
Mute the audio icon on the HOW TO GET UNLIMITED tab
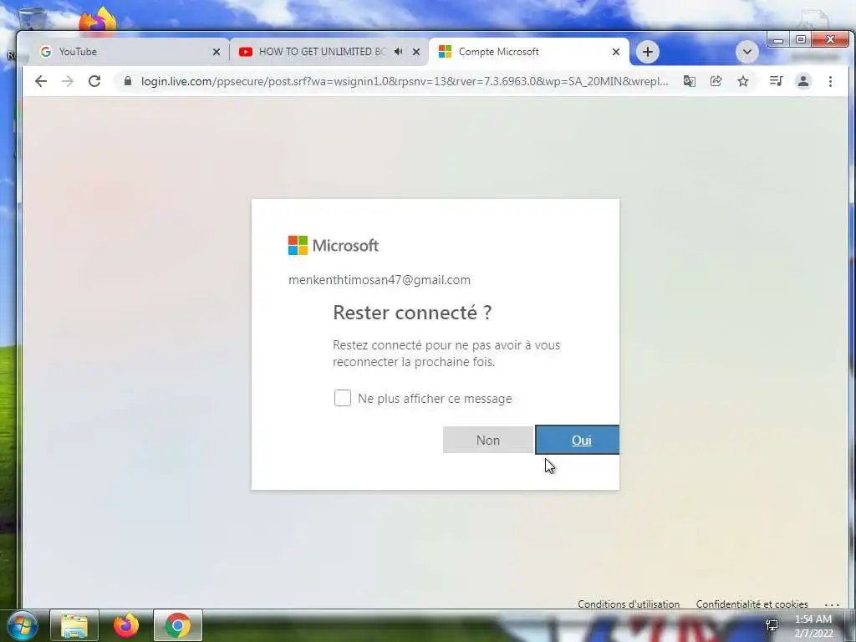pos(399,51)
